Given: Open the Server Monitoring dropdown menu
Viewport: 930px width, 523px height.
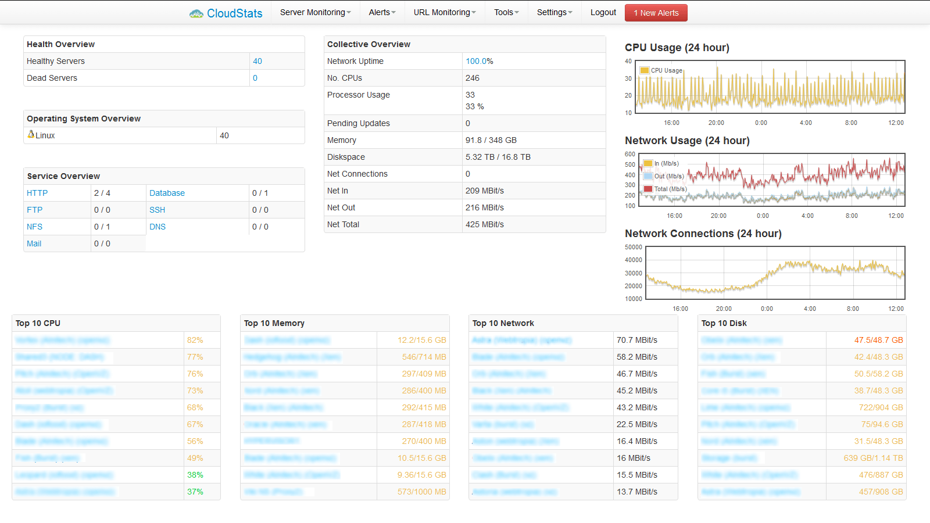Looking at the screenshot, I should [315, 12].
